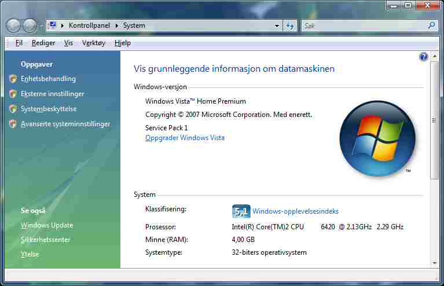Open Avanserte systeminnstillinger link
Image resolution: width=444 pixels, height=286 pixels.
pos(65,124)
